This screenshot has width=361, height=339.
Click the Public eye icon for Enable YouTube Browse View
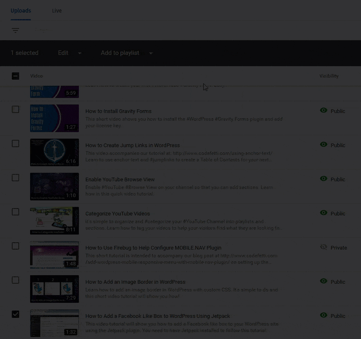point(324,178)
